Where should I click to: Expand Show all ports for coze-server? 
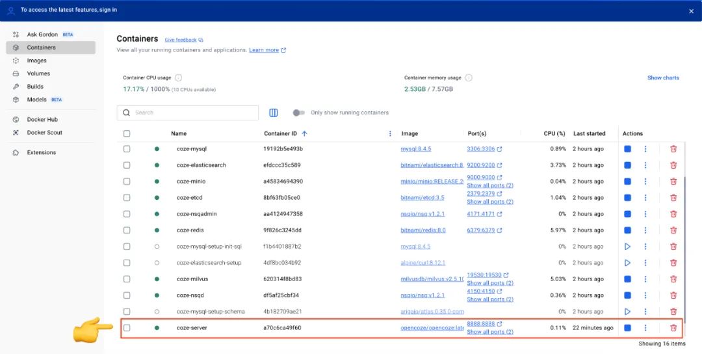coord(490,332)
